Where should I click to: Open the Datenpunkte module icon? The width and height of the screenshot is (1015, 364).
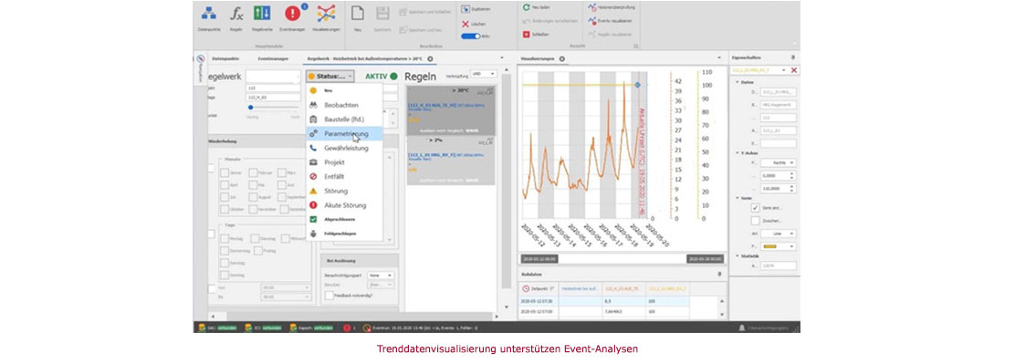[208, 14]
